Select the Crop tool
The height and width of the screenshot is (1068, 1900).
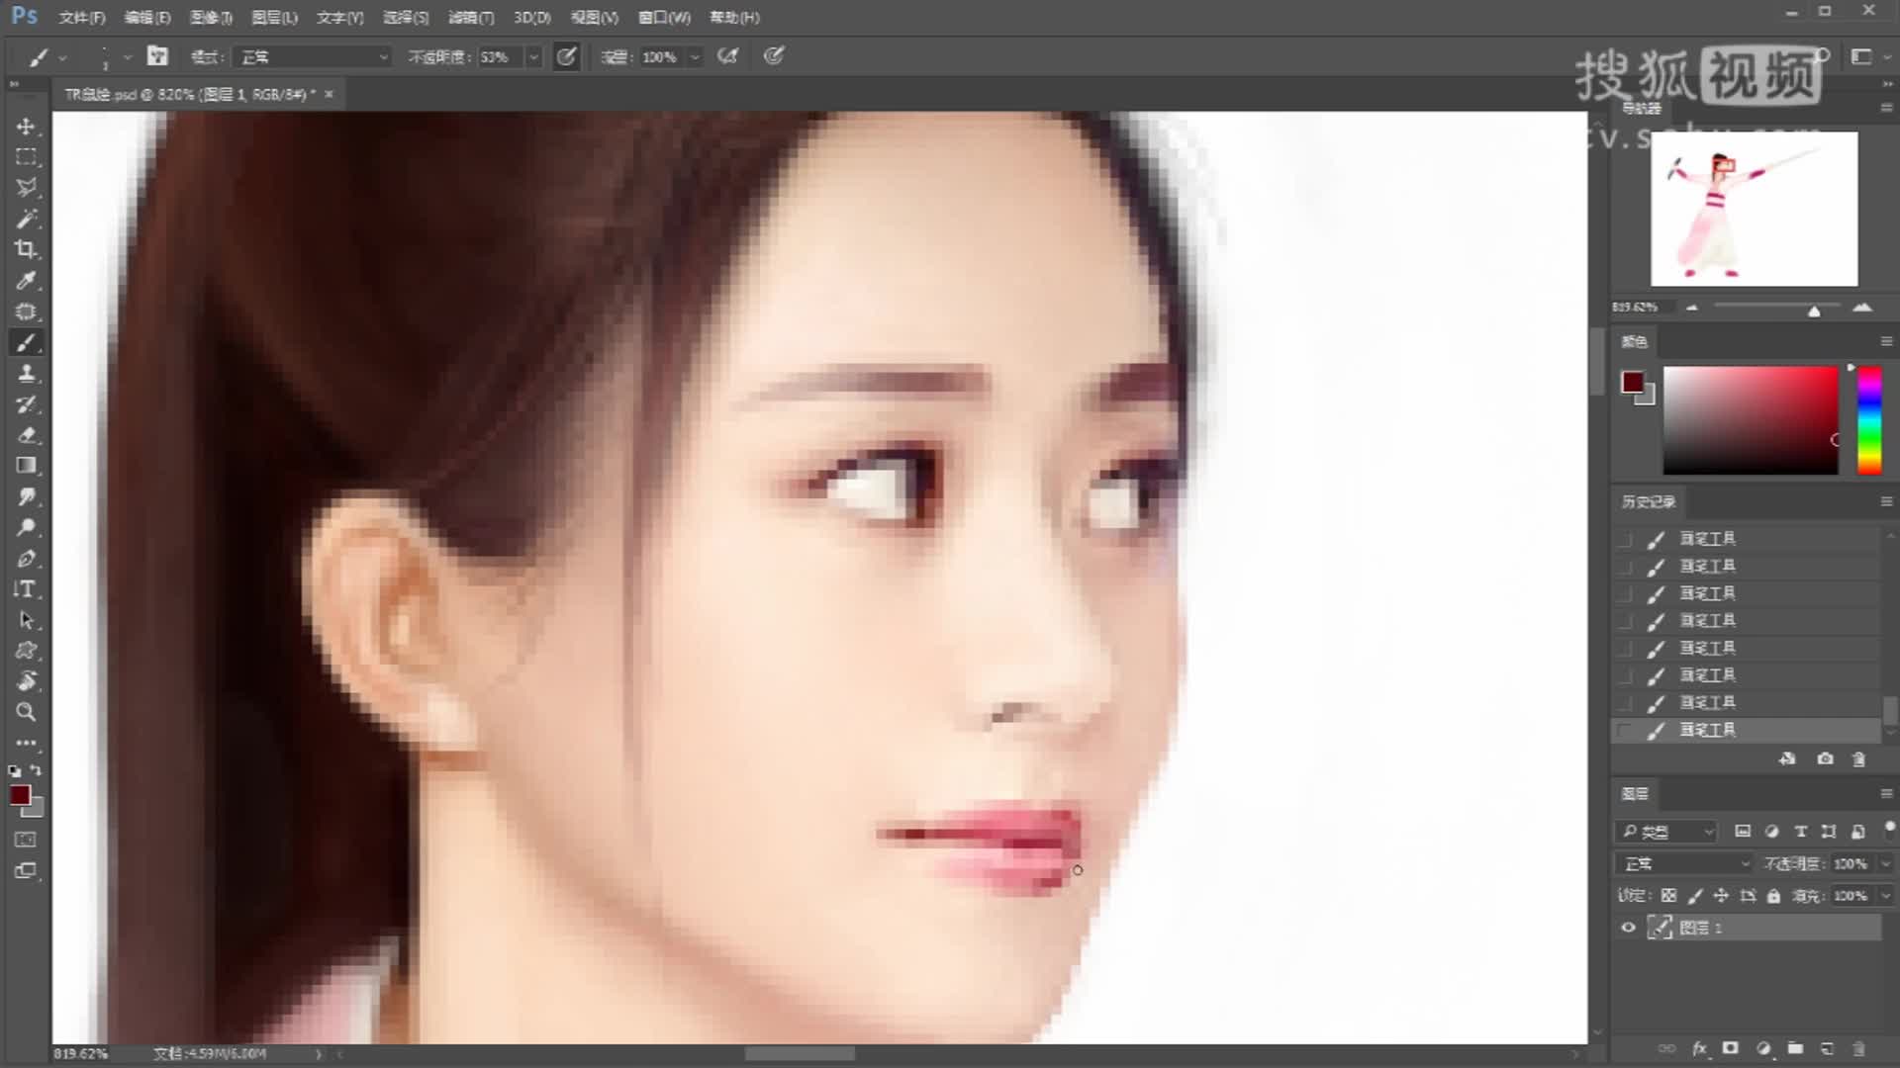[x=27, y=249]
